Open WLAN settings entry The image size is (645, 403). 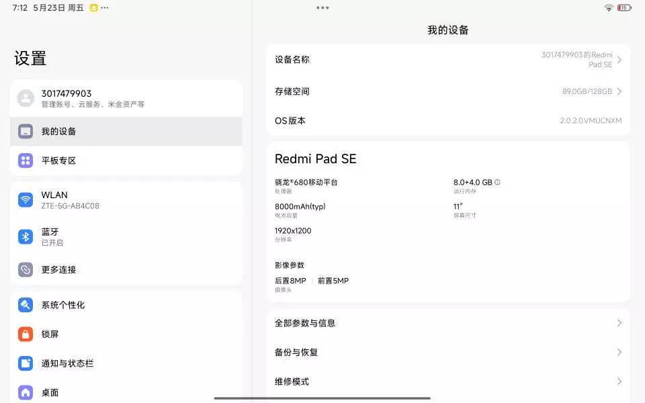126,200
